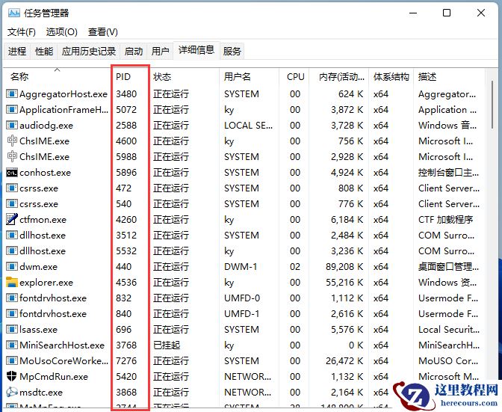This screenshot has width=502, height=412.
Task: Sort by the 内存(活动...) column header
Action: [339, 76]
